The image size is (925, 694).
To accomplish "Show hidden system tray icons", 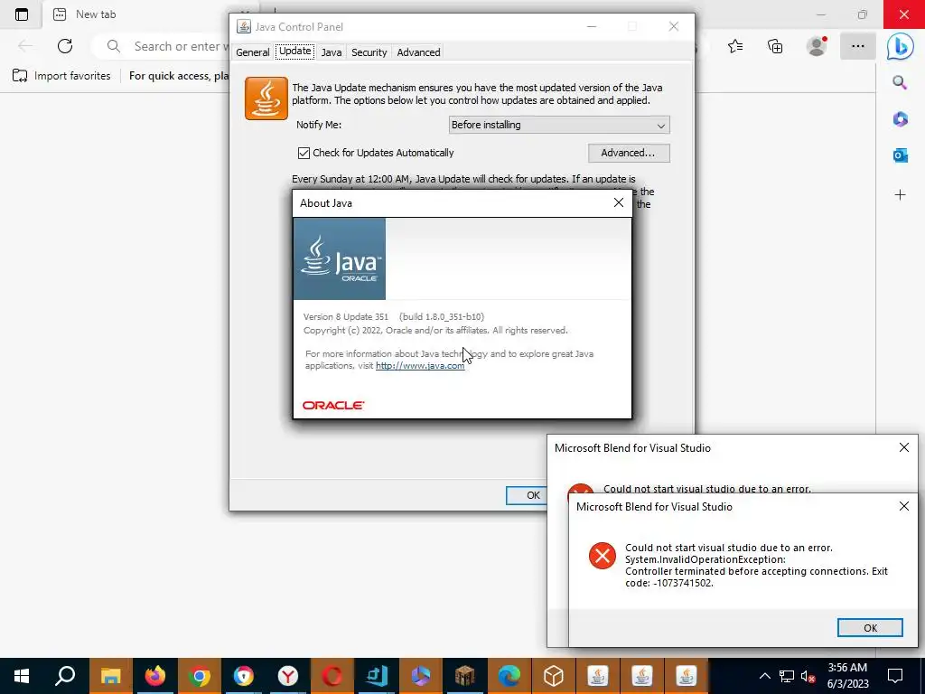I will pos(764,676).
